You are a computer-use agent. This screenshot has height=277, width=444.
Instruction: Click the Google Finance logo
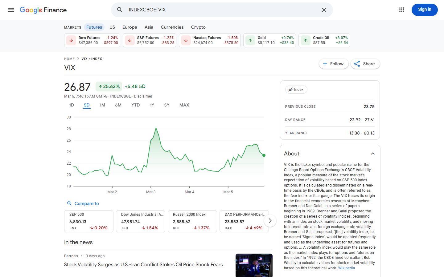pos(43,10)
